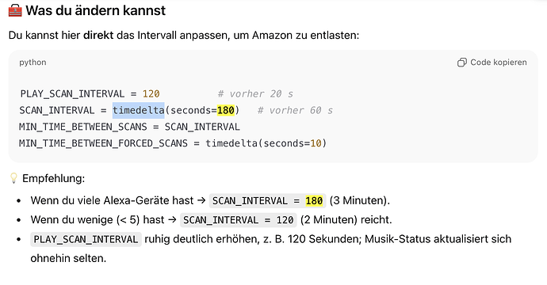Click the MIN_TIME_BETWEEN_SCANS code line
Viewport: 547px width, 285px height.
click(x=129, y=127)
